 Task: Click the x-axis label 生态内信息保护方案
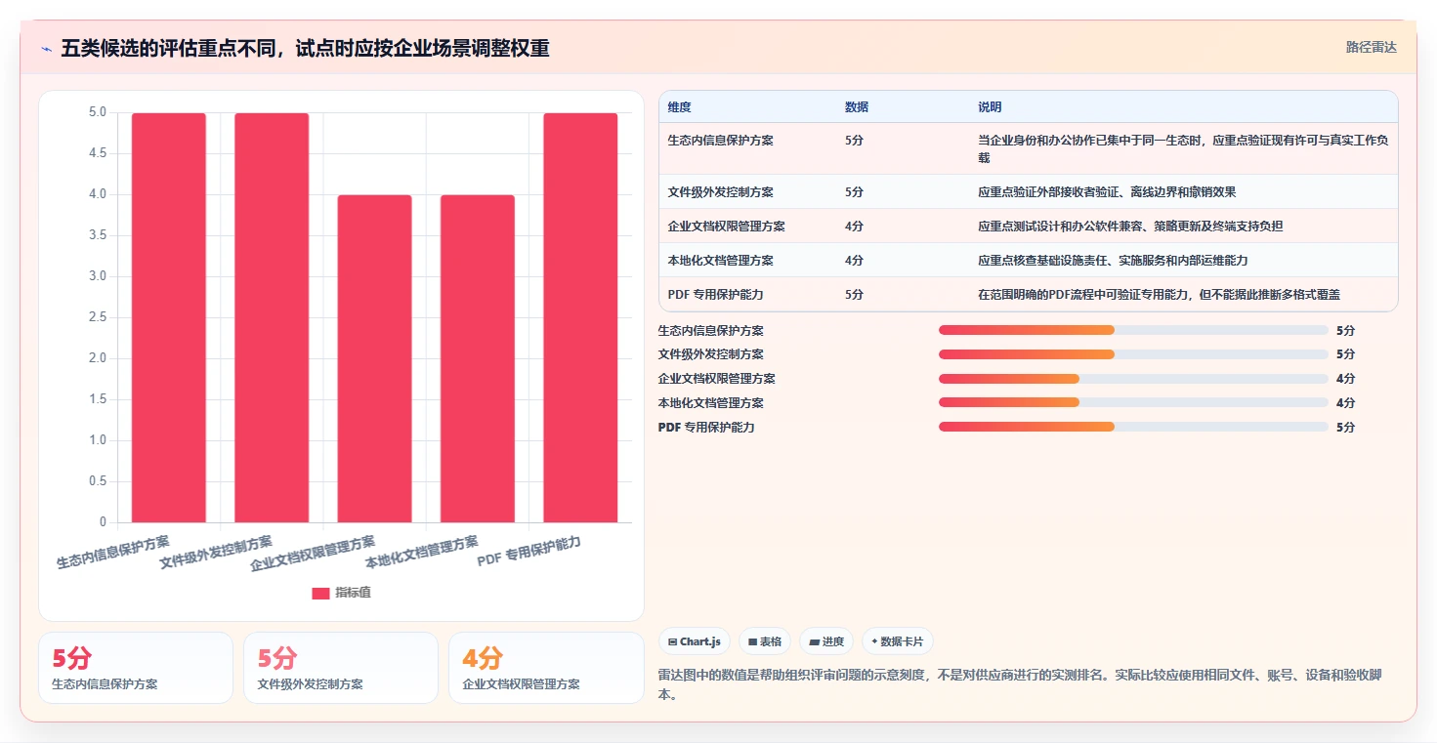pyautogui.click(x=112, y=552)
